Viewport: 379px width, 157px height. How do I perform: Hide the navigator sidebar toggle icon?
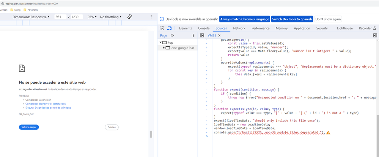202,35
